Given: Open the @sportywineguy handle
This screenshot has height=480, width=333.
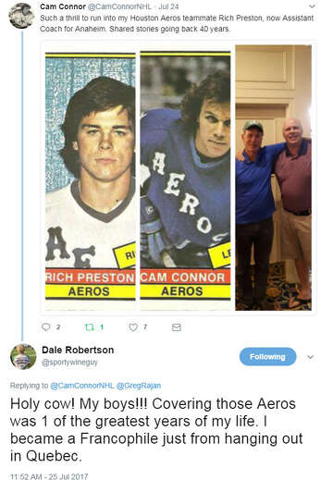Looking at the screenshot, I should pos(69,363).
